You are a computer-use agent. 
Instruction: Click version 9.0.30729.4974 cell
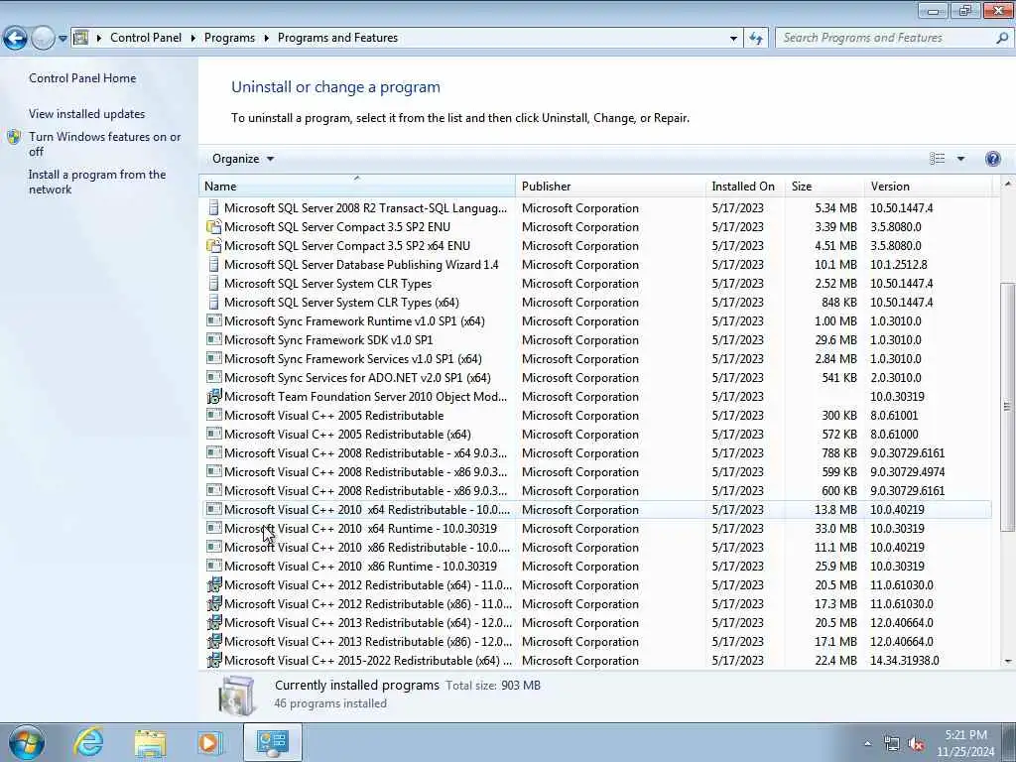pos(907,472)
